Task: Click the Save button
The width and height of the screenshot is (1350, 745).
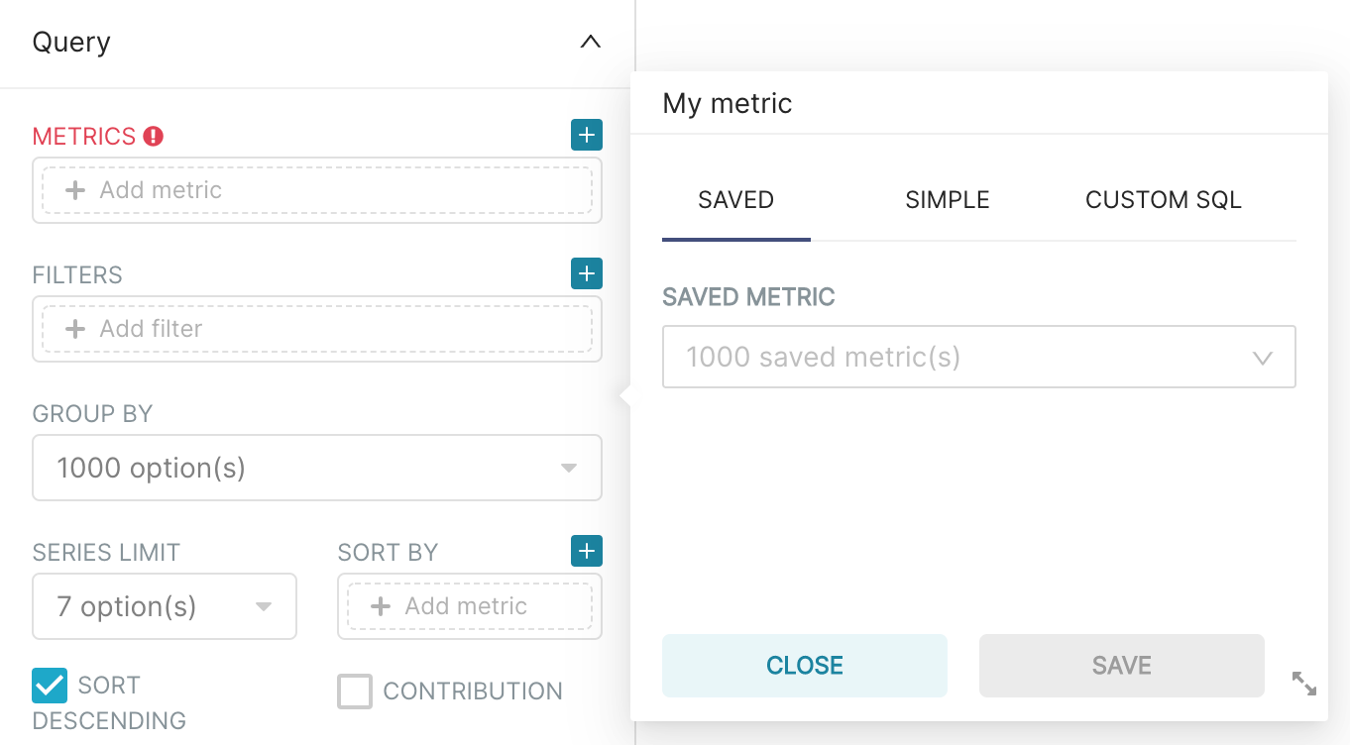Action: 1121,666
